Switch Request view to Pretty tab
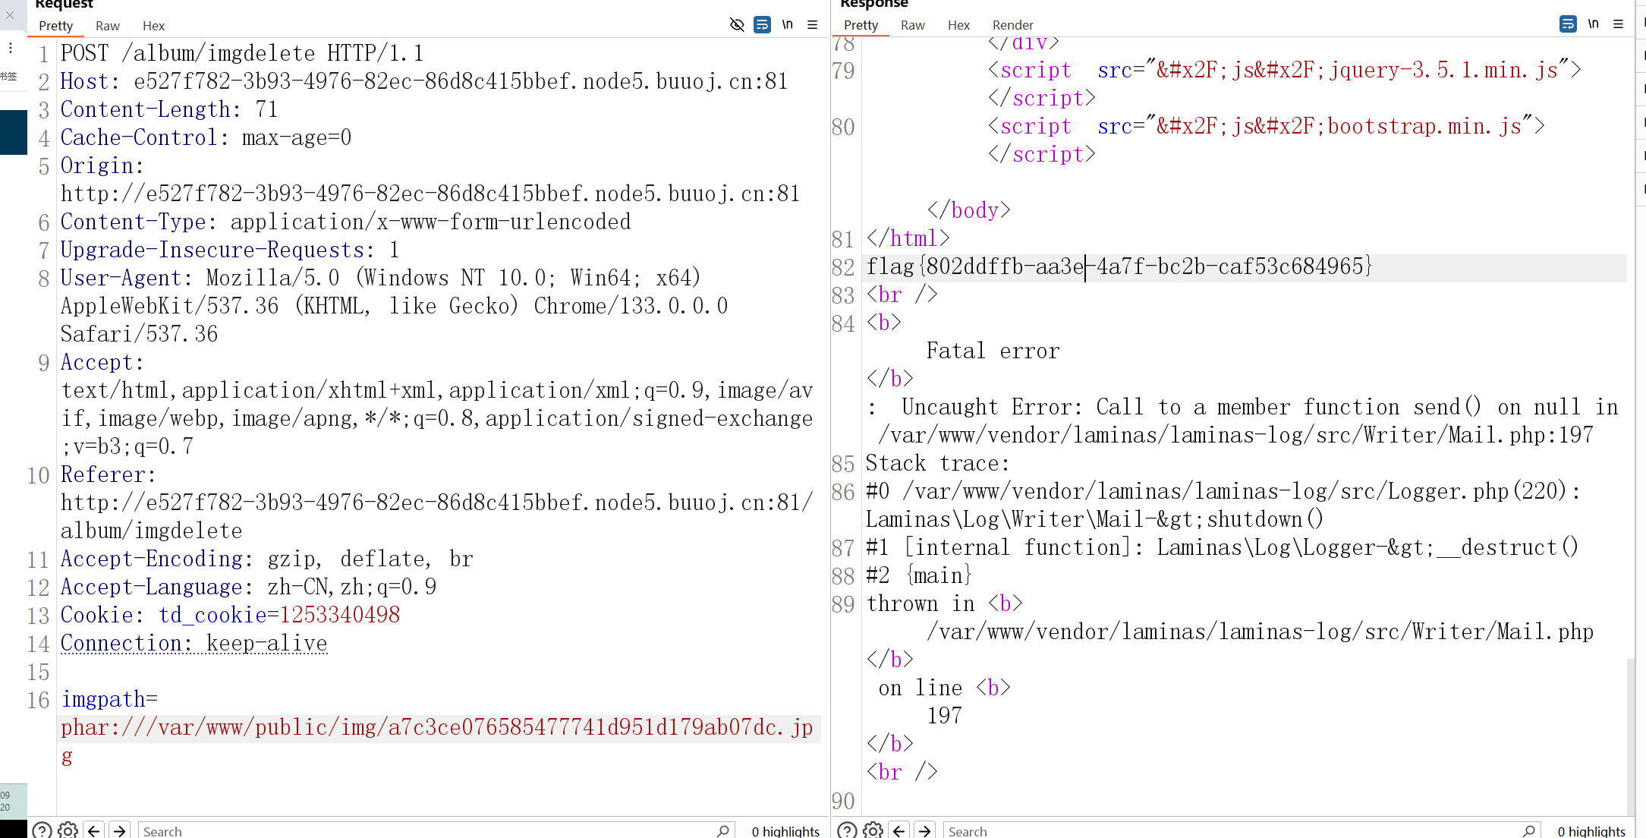 click(x=55, y=26)
